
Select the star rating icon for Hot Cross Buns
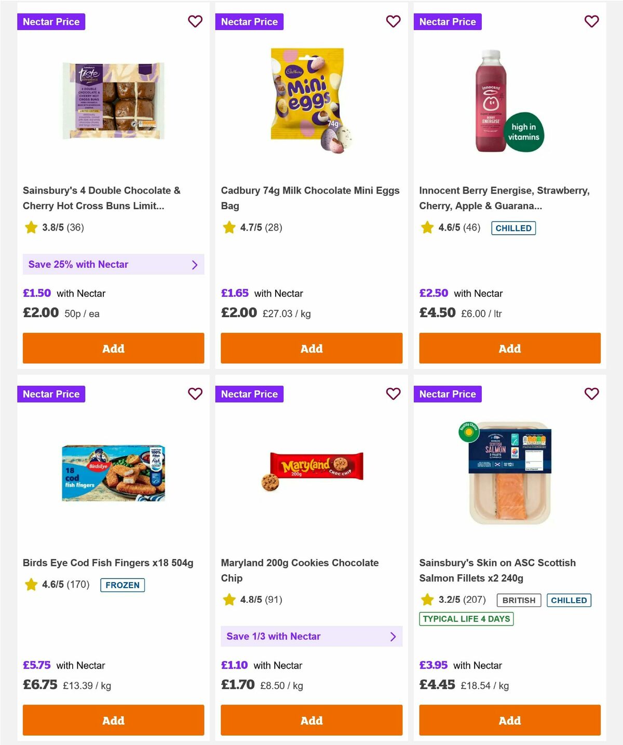(31, 227)
